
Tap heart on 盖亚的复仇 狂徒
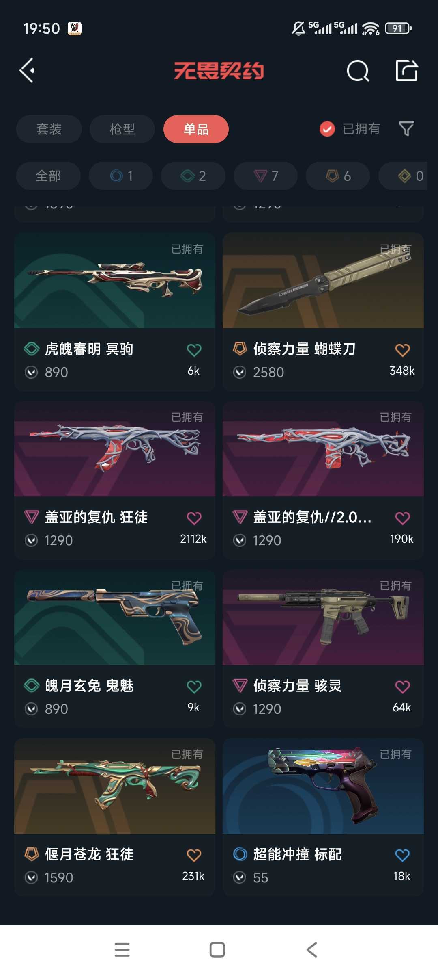(x=194, y=518)
